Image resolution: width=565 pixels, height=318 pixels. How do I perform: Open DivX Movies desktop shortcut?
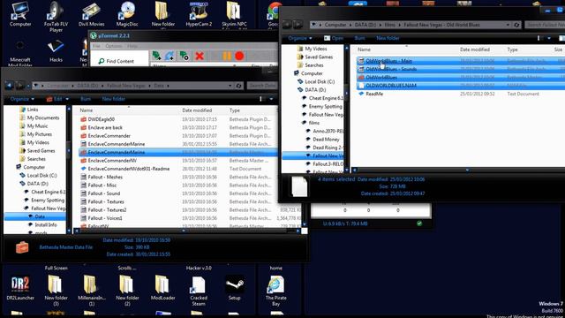tap(91, 14)
